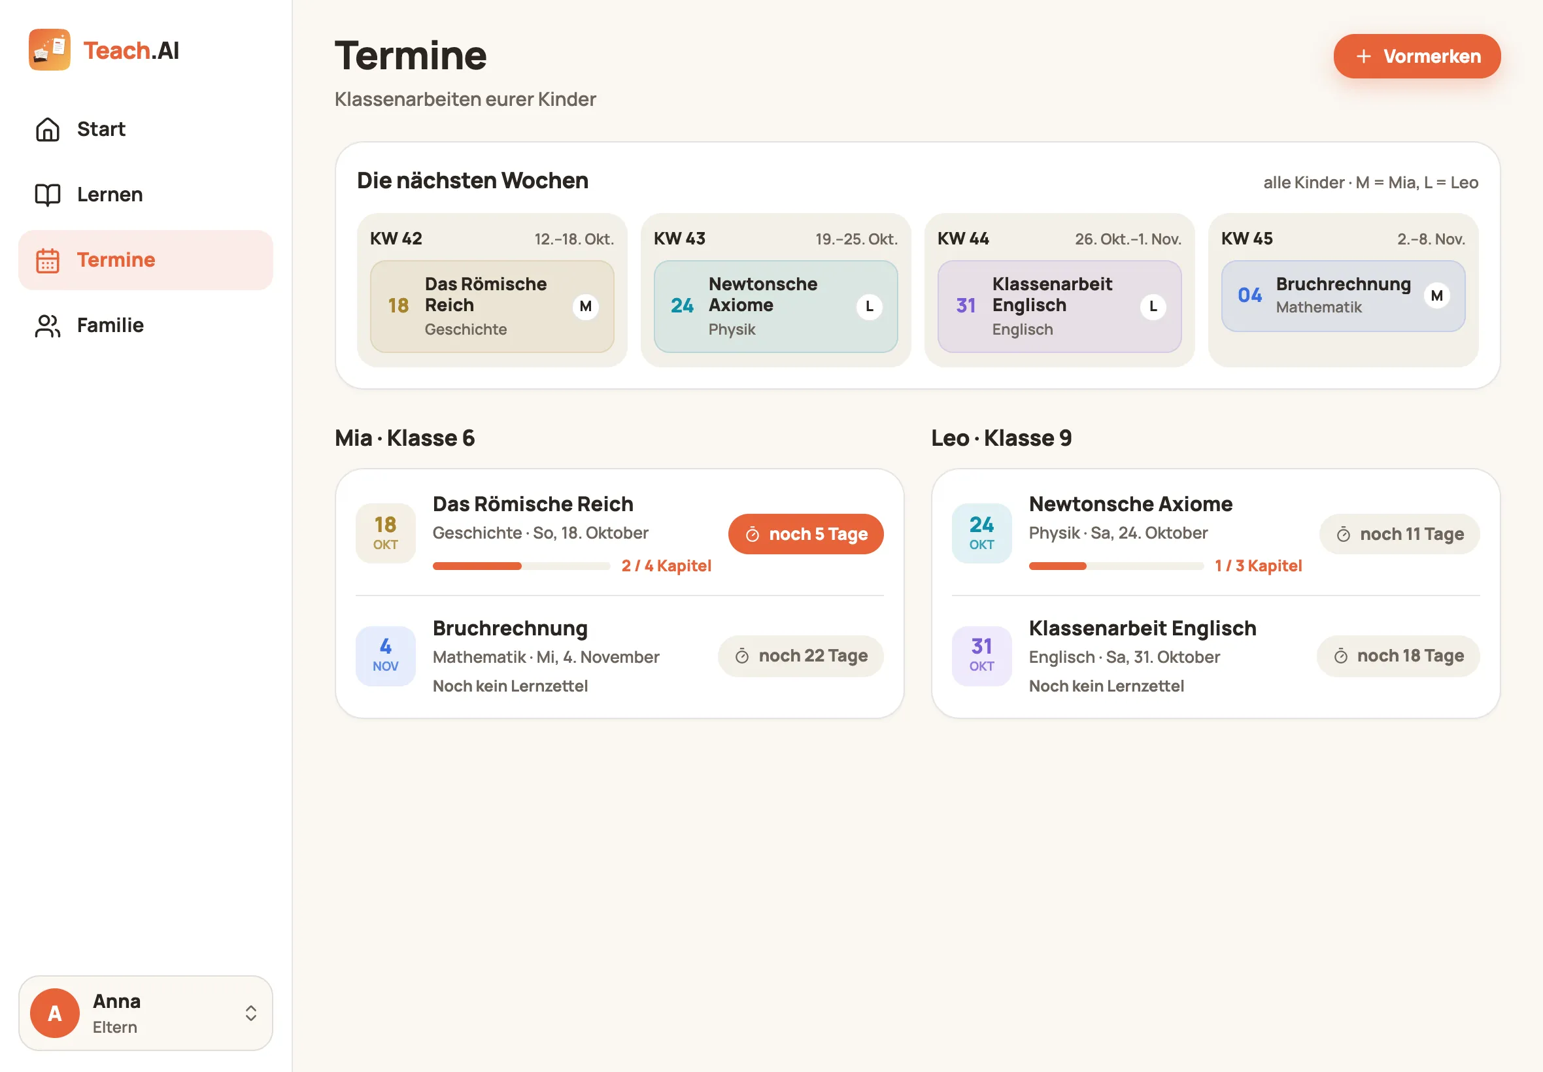Open the Familie section
Image resolution: width=1543 pixels, height=1072 pixels.
coord(146,326)
